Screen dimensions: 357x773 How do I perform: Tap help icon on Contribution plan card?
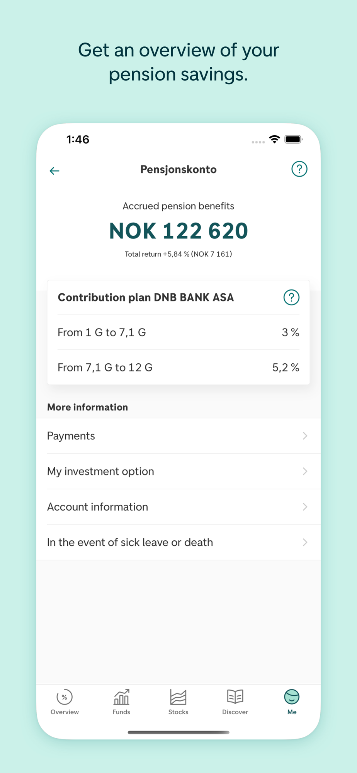(x=291, y=297)
